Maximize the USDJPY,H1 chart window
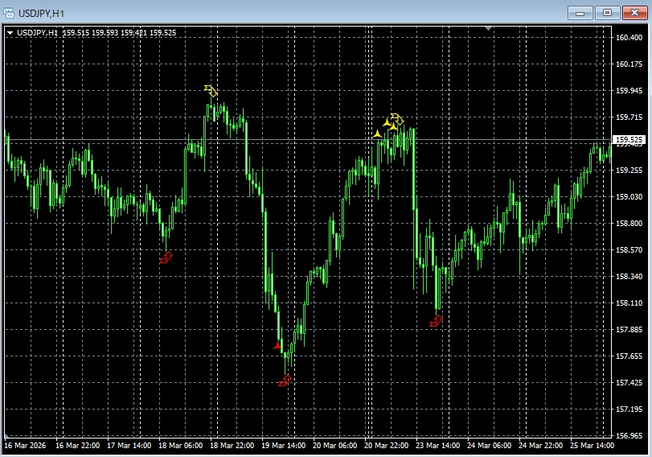This screenshot has height=457, width=652. (x=607, y=12)
